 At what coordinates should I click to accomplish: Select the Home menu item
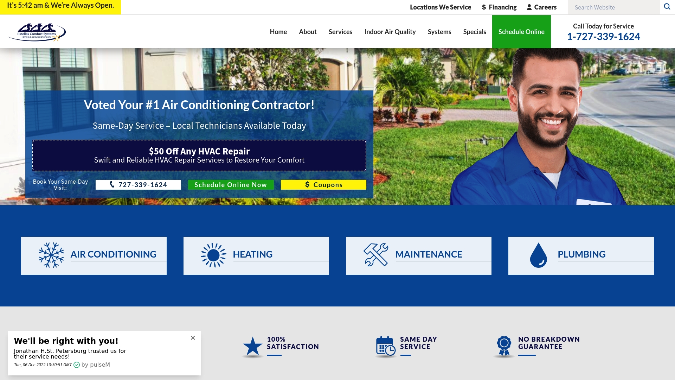tap(278, 32)
